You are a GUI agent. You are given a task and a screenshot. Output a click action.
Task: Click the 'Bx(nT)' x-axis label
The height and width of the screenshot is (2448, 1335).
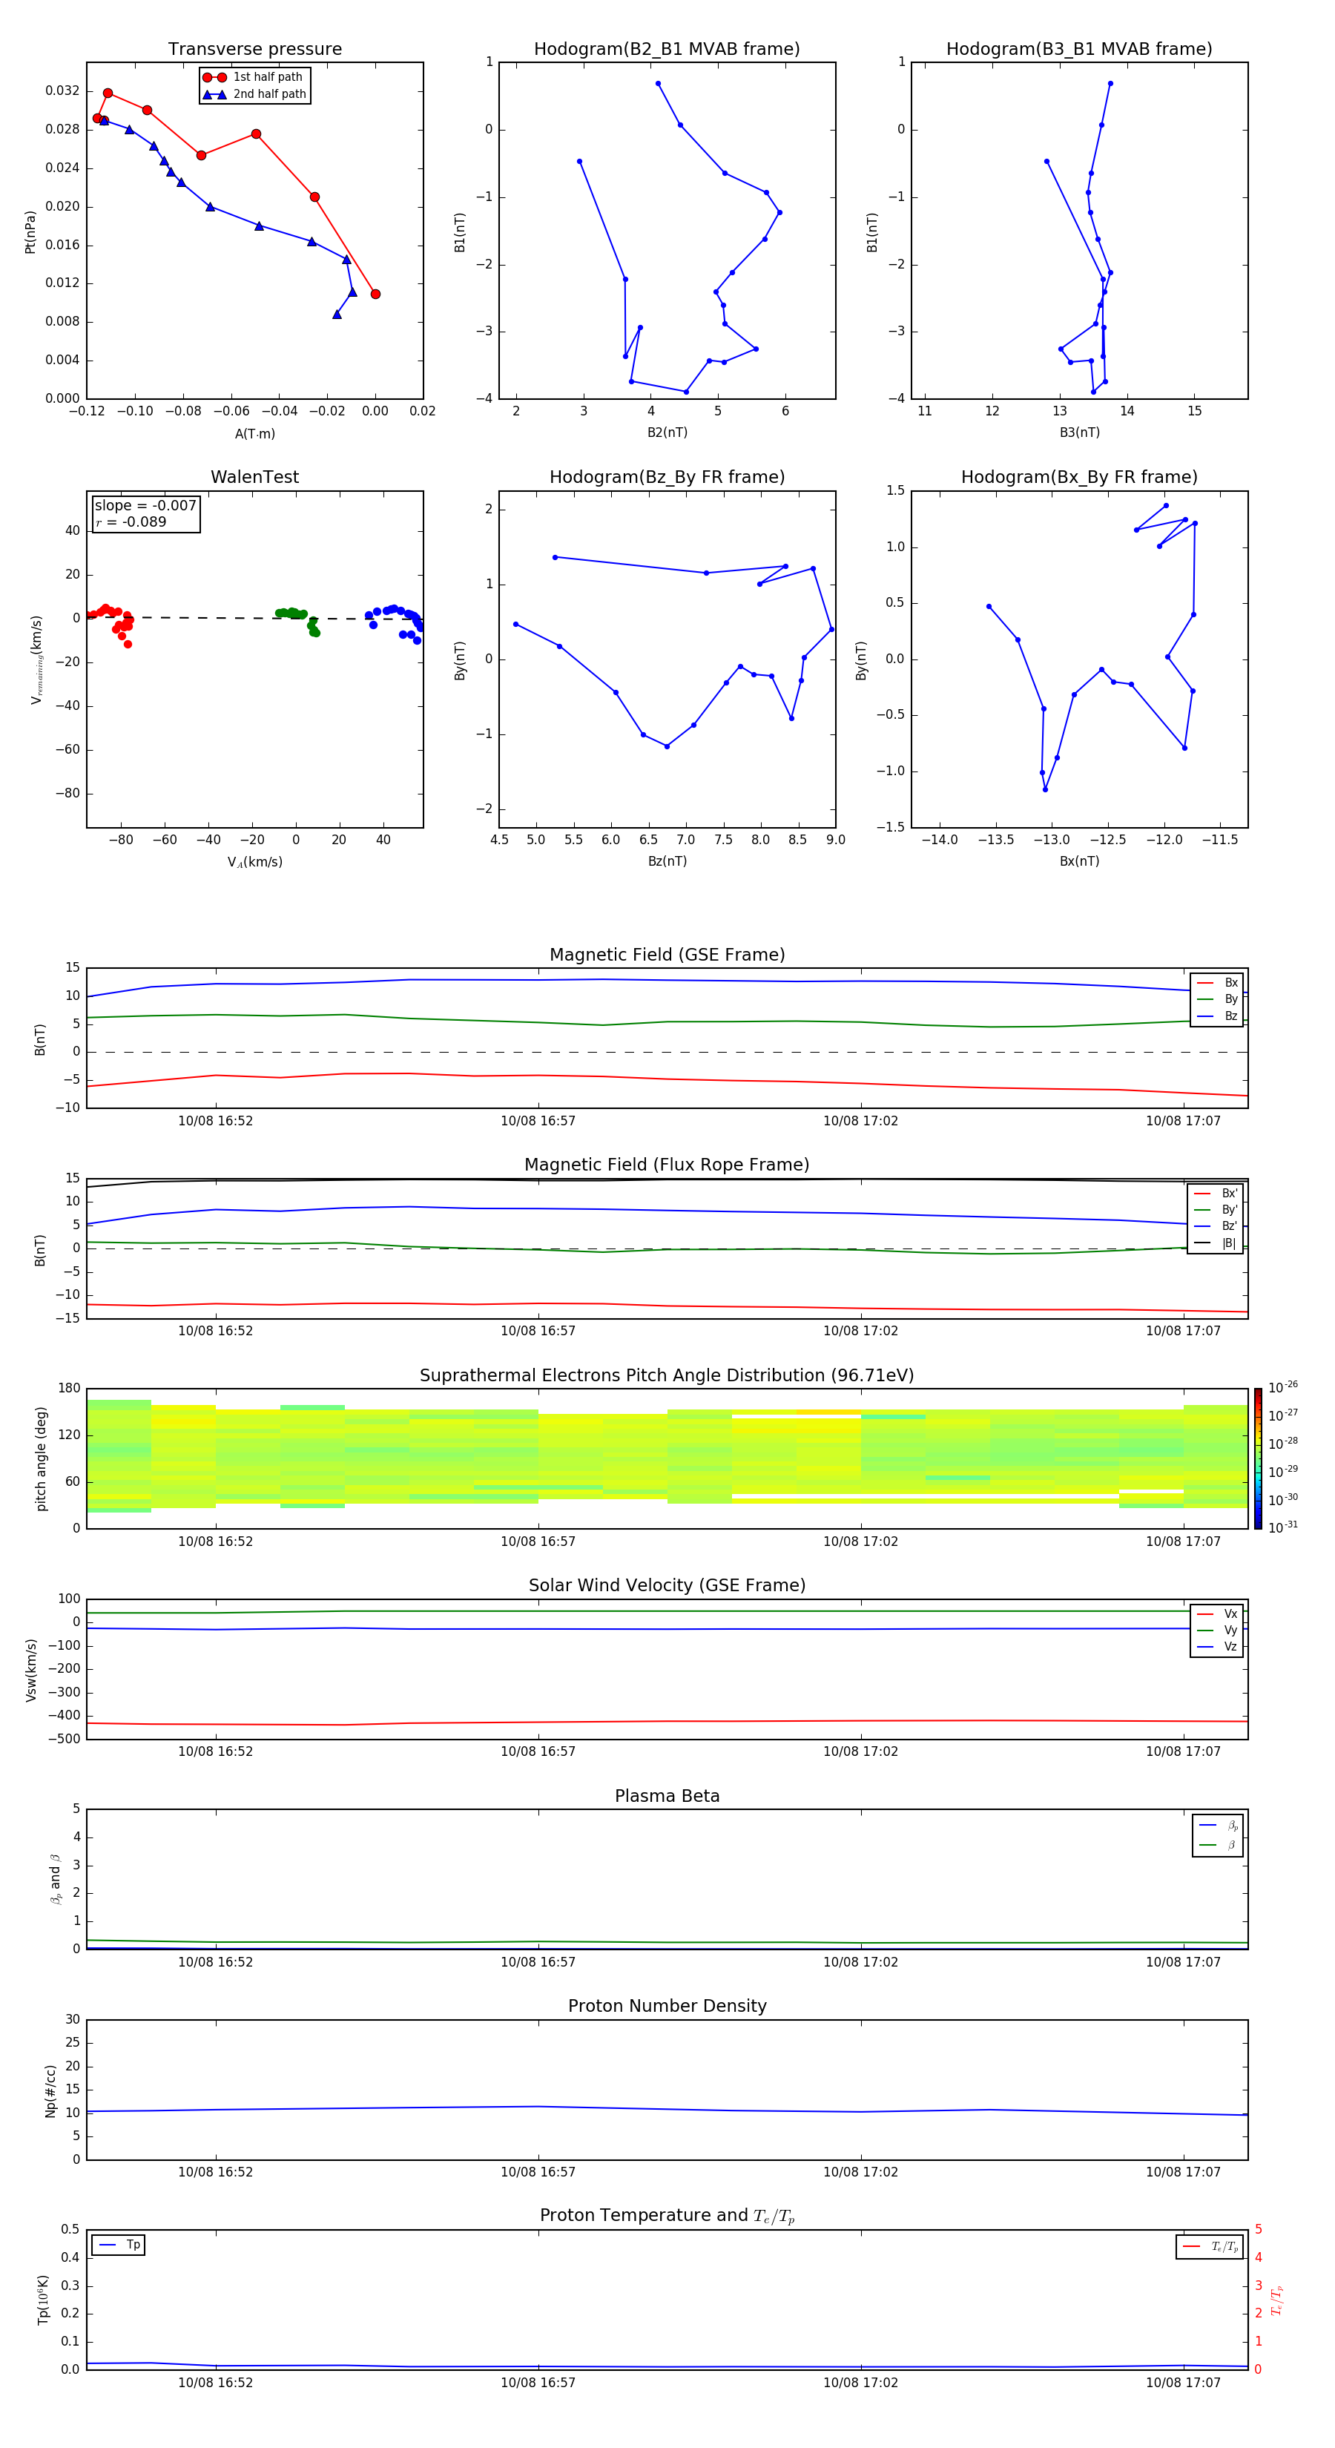pyautogui.click(x=1079, y=861)
